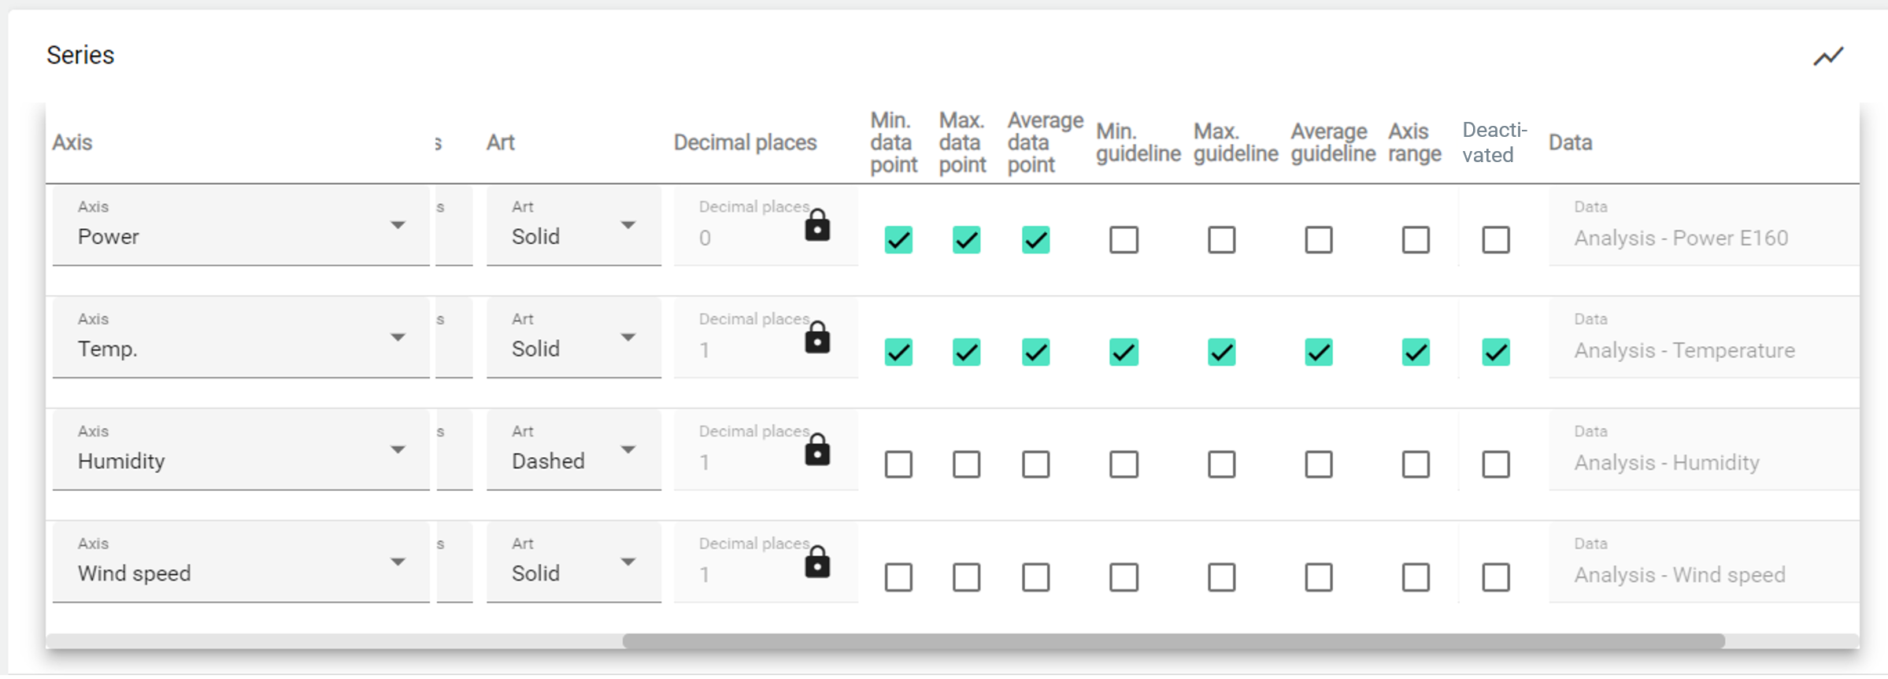Click the lock icon in Humidity row
Viewport: 1888px width, 679px height.
point(817,451)
